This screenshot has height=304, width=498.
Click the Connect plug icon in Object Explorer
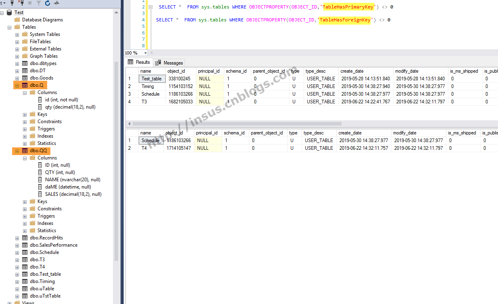pyautogui.click(x=11, y=3)
